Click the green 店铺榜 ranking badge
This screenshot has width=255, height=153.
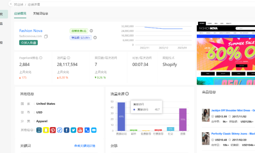[79, 31]
